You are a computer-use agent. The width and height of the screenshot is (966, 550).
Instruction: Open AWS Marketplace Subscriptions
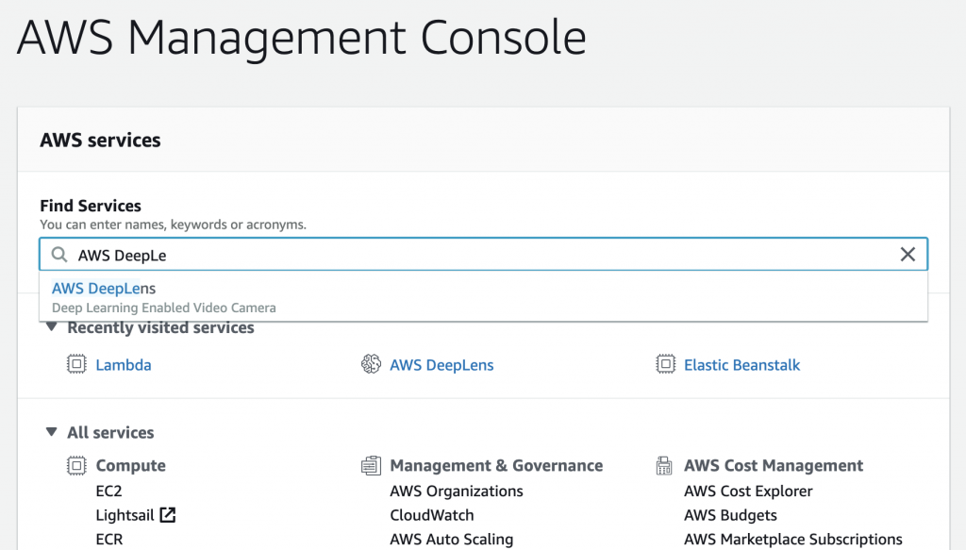click(793, 540)
